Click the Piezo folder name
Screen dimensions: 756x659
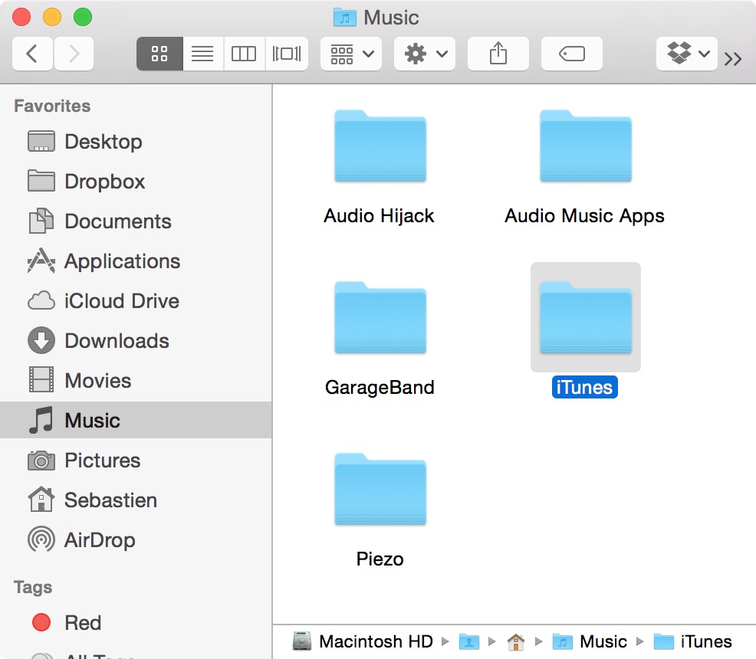(x=380, y=559)
